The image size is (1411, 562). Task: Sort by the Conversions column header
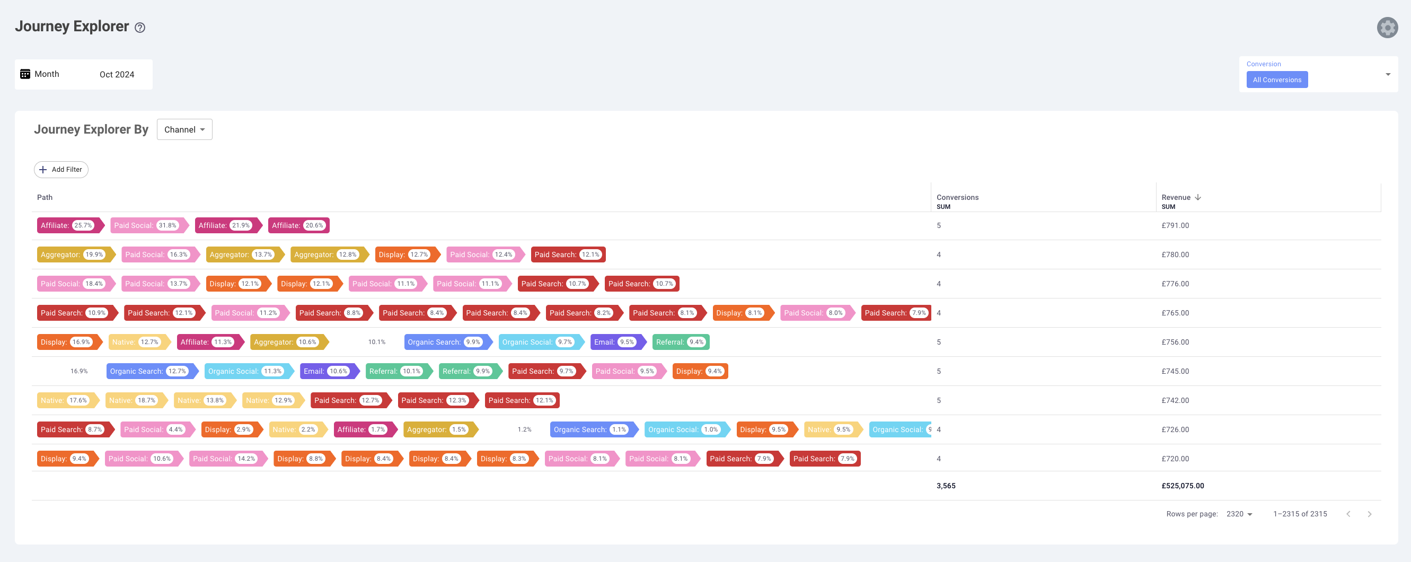(x=957, y=197)
